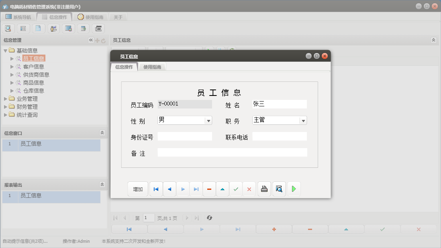The height and width of the screenshot is (248, 441).
Task: Select the magnifier search icon on the toolbar
Action: [8, 28]
